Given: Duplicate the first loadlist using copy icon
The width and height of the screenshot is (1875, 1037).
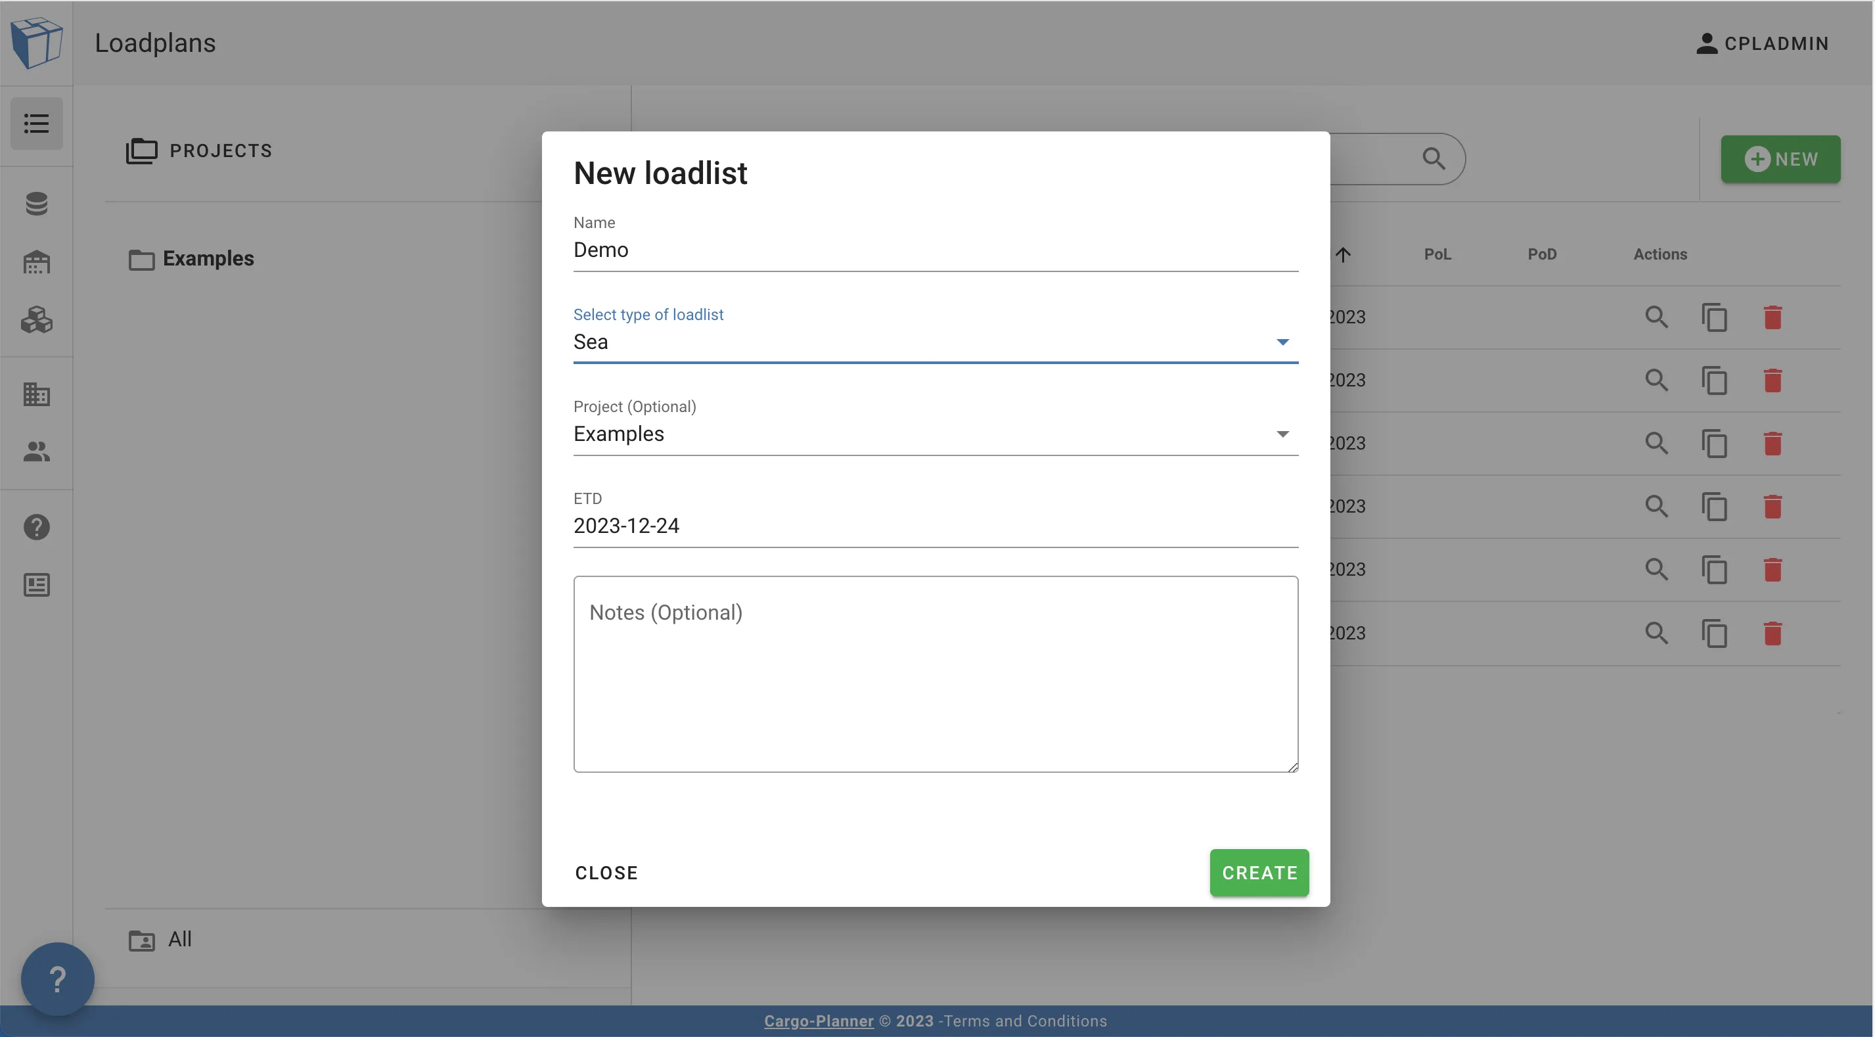Looking at the screenshot, I should pyautogui.click(x=1715, y=317).
